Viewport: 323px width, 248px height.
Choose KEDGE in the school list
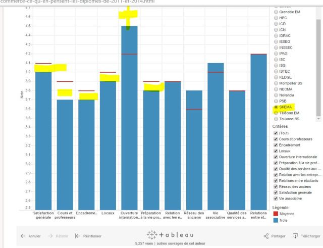point(276,77)
